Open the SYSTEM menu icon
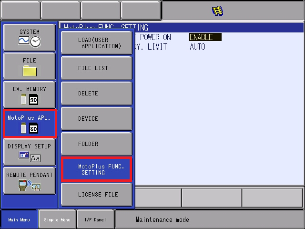The width and height of the screenshot is (305, 229). [x=30, y=37]
